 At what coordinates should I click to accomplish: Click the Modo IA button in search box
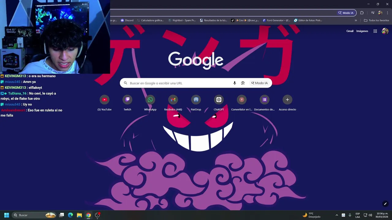pyautogui.click(x=259, y=83)
